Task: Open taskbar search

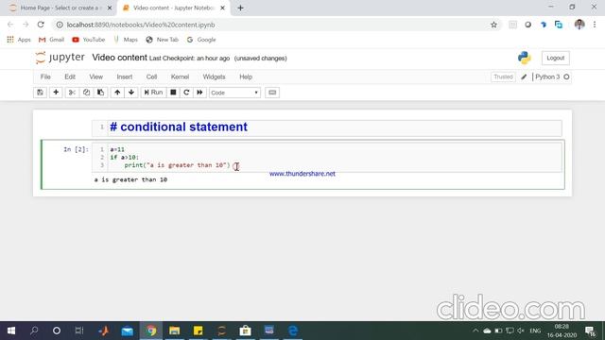Action: 34,331
